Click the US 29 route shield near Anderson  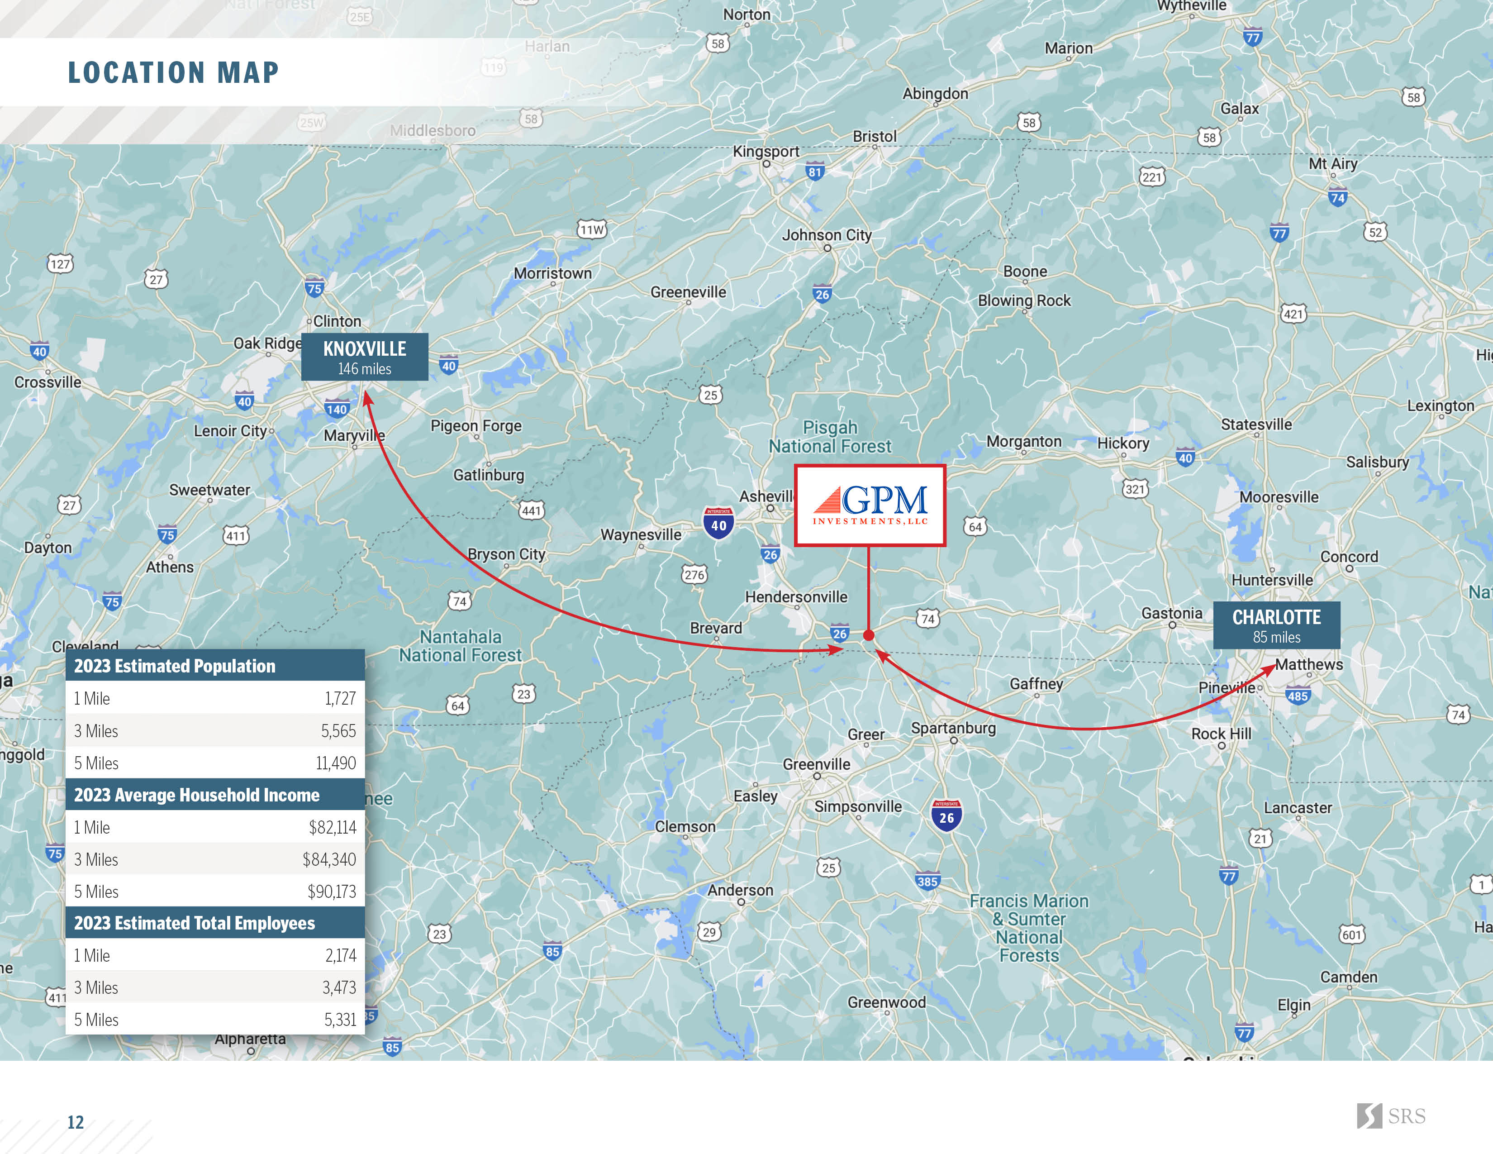[x=709, y=932]
